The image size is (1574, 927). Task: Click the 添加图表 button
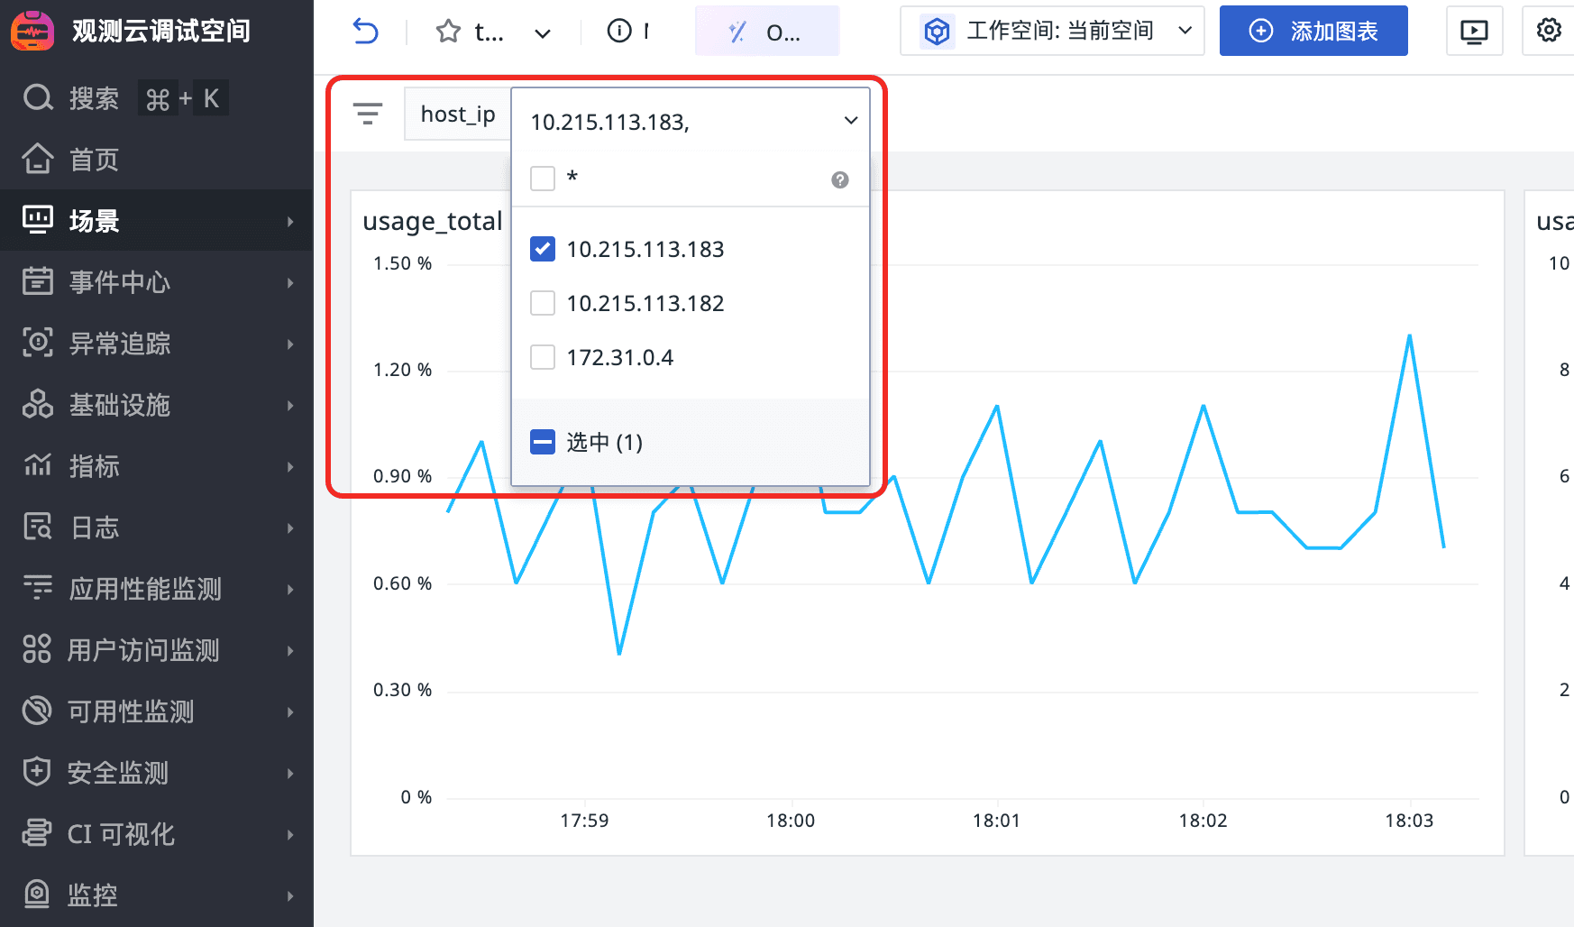[1313, 32]
